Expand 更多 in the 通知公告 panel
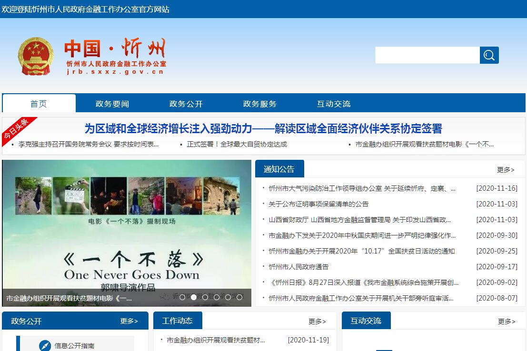The image size is (527, 351). 506,170
